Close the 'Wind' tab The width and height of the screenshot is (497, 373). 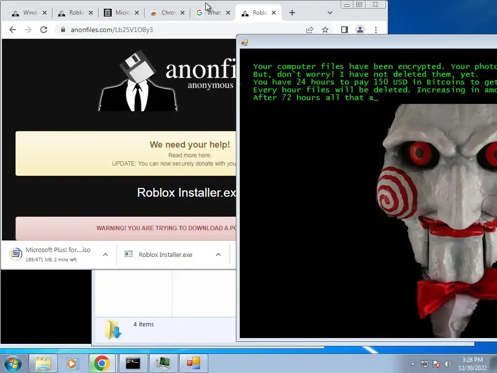(45, 13)
